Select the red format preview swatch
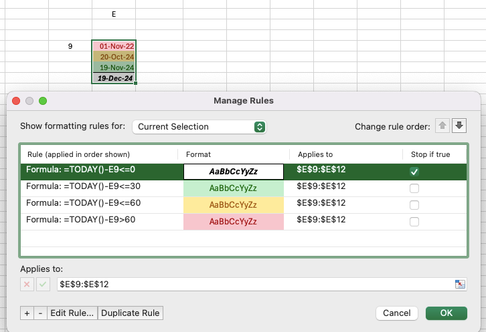 234,222
